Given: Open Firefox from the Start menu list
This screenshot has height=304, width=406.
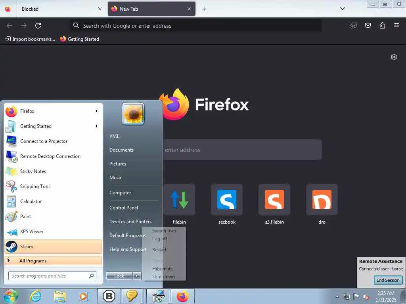Looking at the screenshot, I should pyautogui.click(x=53, y=111).
